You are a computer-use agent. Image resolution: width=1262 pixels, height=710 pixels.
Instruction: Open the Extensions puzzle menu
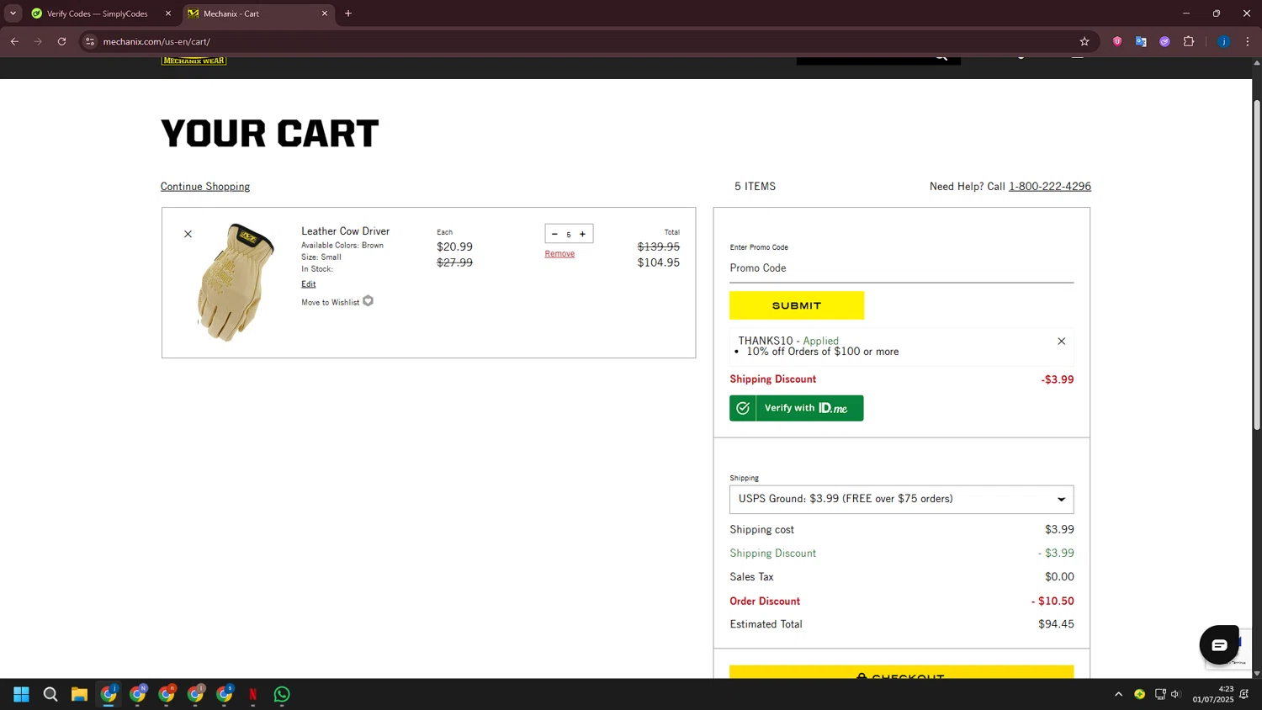1189,41
